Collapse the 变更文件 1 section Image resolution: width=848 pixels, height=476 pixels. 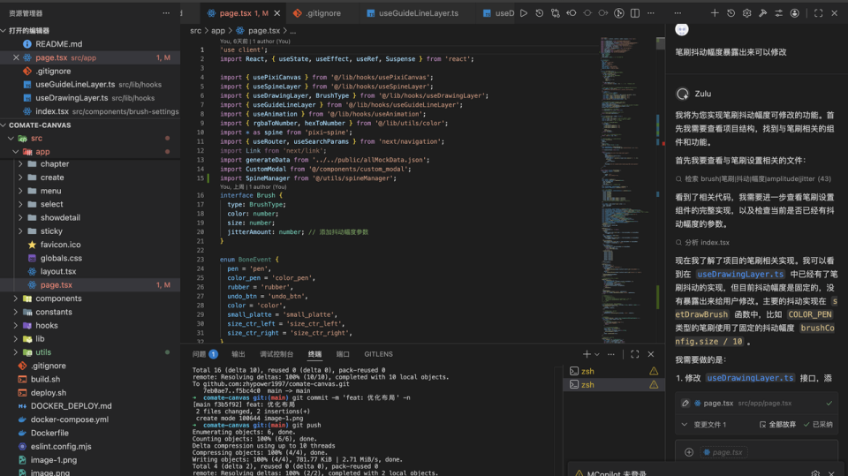[x=685, y=425]
